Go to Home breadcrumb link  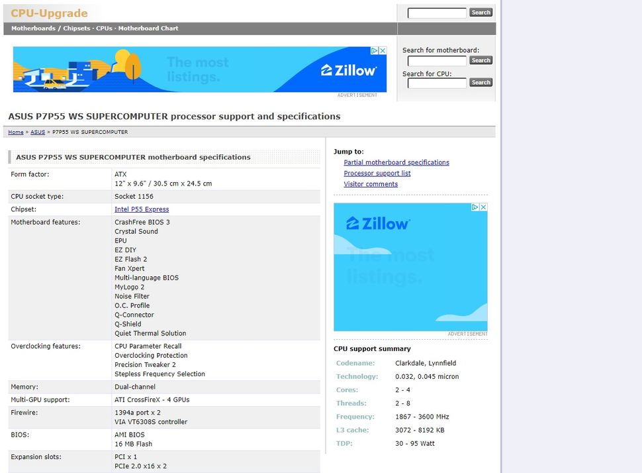[16, 132]
